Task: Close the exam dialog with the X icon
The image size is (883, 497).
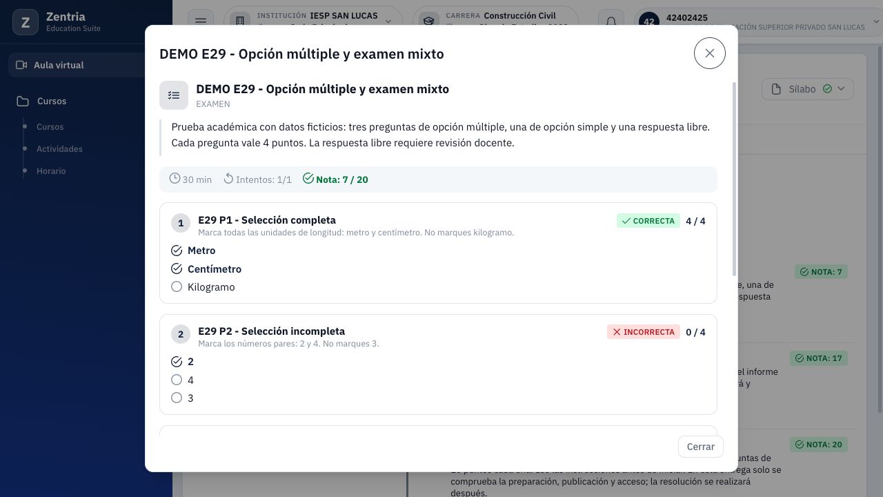Action: pos(709,53)
